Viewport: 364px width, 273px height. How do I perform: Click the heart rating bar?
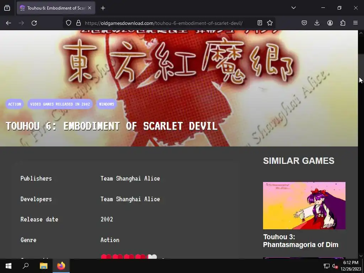pos(129,257)
